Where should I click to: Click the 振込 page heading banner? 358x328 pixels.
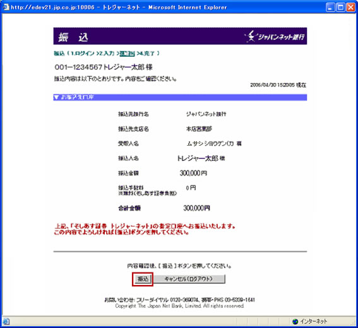(180, 36)
